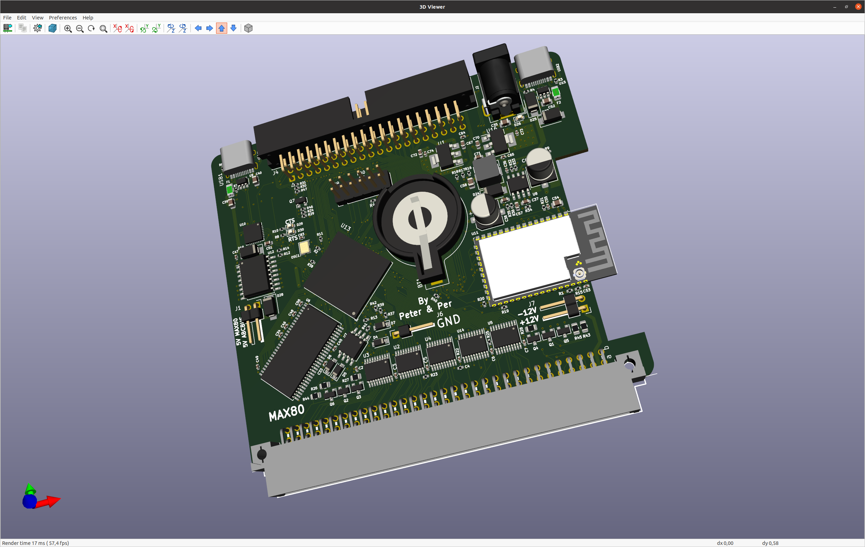Screen dimensions: 865x547
Task: Click zoom to fit board icon
Action: 104,28
